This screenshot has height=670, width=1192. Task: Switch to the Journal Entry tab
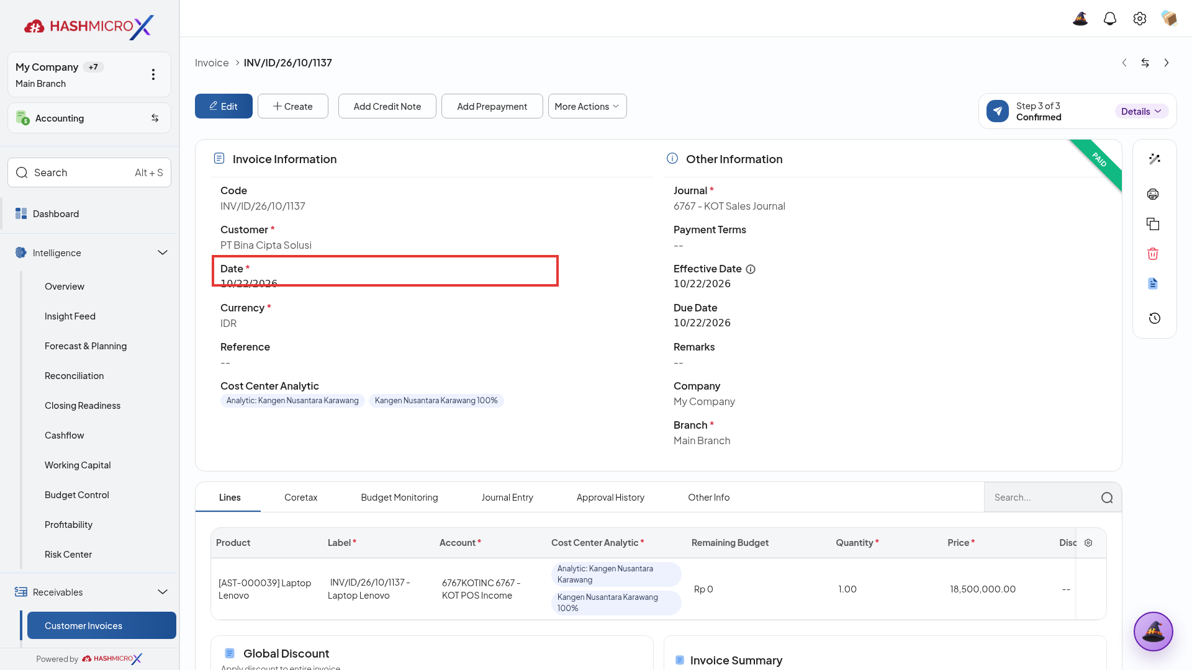507,498
